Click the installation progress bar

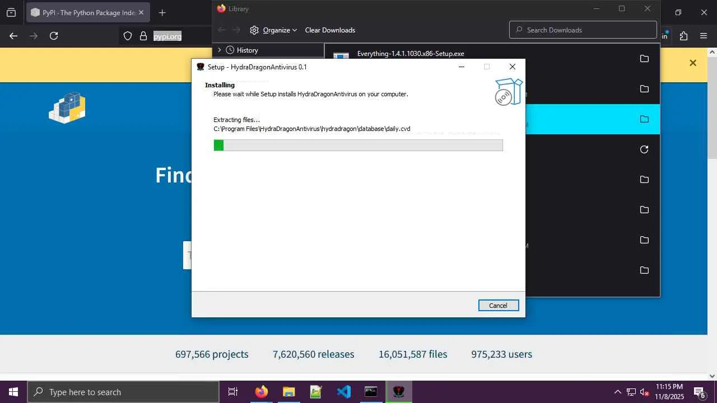[358, 146]
